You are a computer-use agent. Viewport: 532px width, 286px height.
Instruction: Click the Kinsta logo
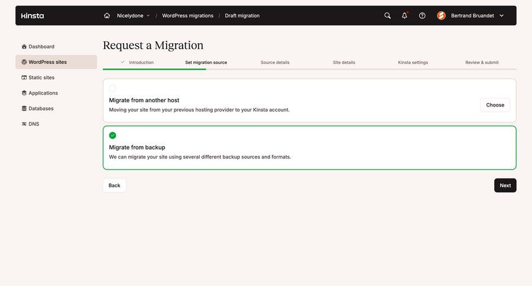point(33,16)
